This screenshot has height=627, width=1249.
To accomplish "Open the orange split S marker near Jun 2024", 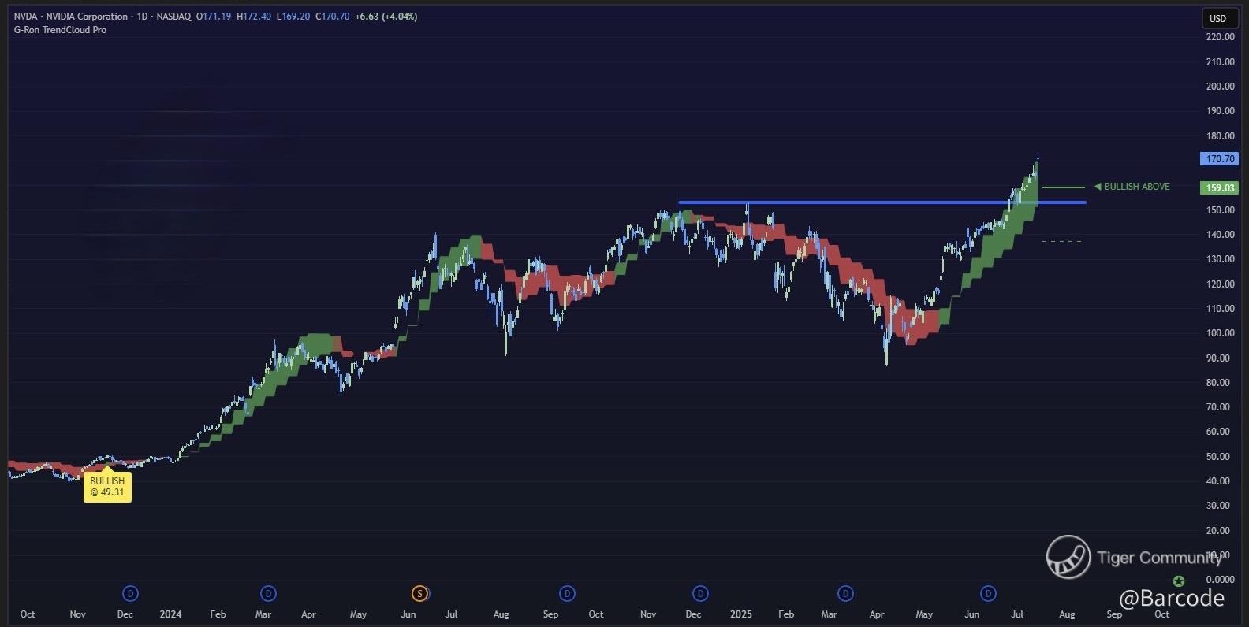I will (419, 593).
